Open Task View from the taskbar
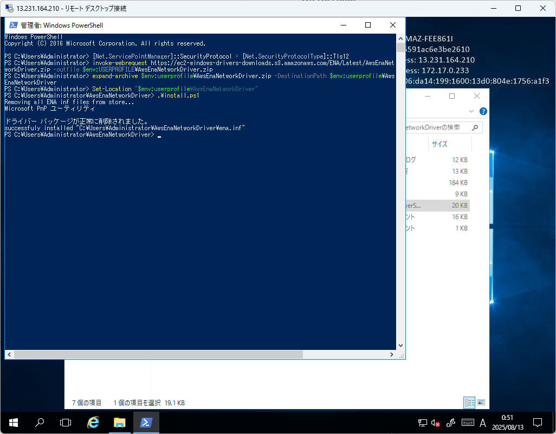Viewport: 556px width, 434px height. [65, 423]
